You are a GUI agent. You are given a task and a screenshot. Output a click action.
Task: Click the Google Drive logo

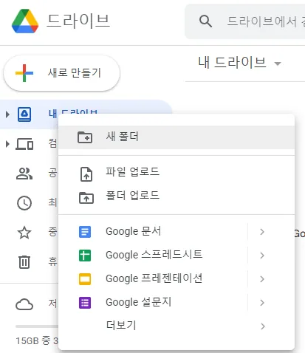point(25,21)
